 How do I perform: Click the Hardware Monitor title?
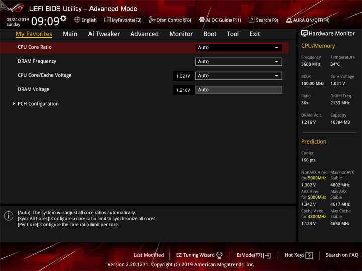(x=332, y=34)
